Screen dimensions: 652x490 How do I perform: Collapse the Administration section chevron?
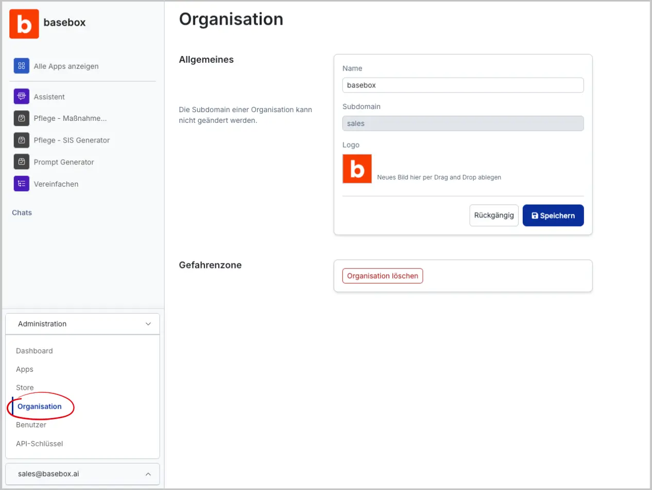click(148, 324)
